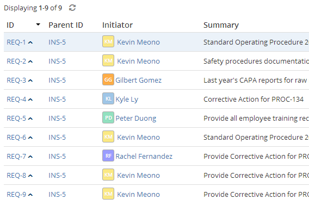Open parent INS-5 link in REQ-5 row
The image size is (309, 205).
[x=57, y=118]
